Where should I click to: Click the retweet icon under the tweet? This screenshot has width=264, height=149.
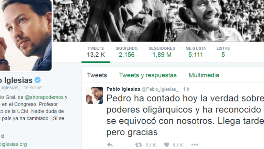click(x=139, y=145)
